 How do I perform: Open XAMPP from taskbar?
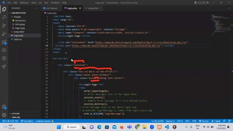pyautogui.click(x=159, y=127)
